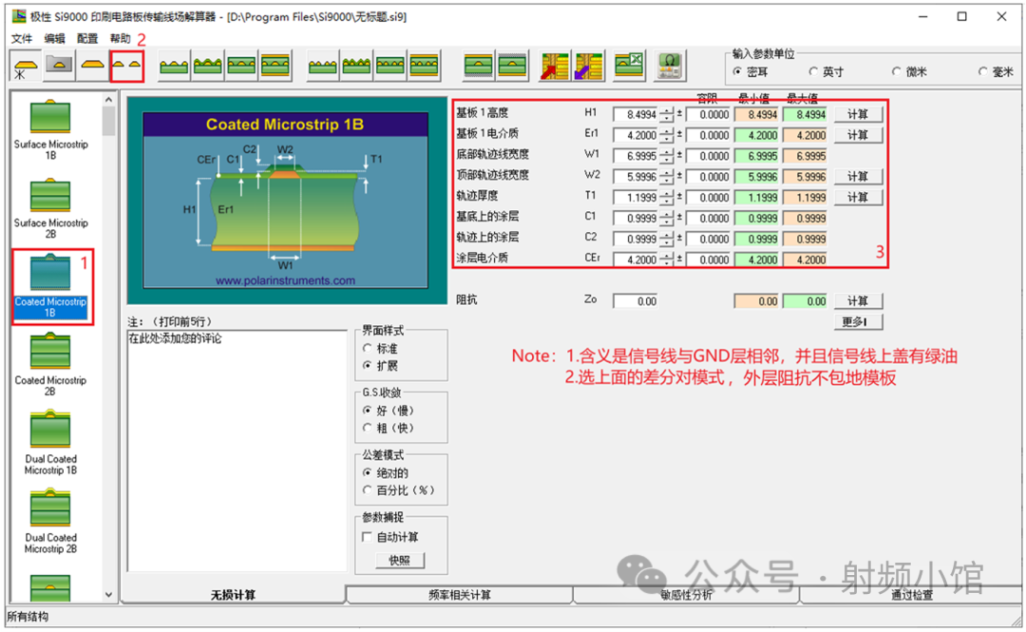This screenshot has width=1026, height=632.
Task: Select 微米 as input unit
Action: 897,72
